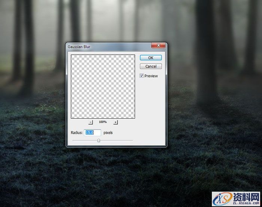Click the Radius slider track left of the handle
This screenshot has width=262, height=207.
tap(85, 140)
